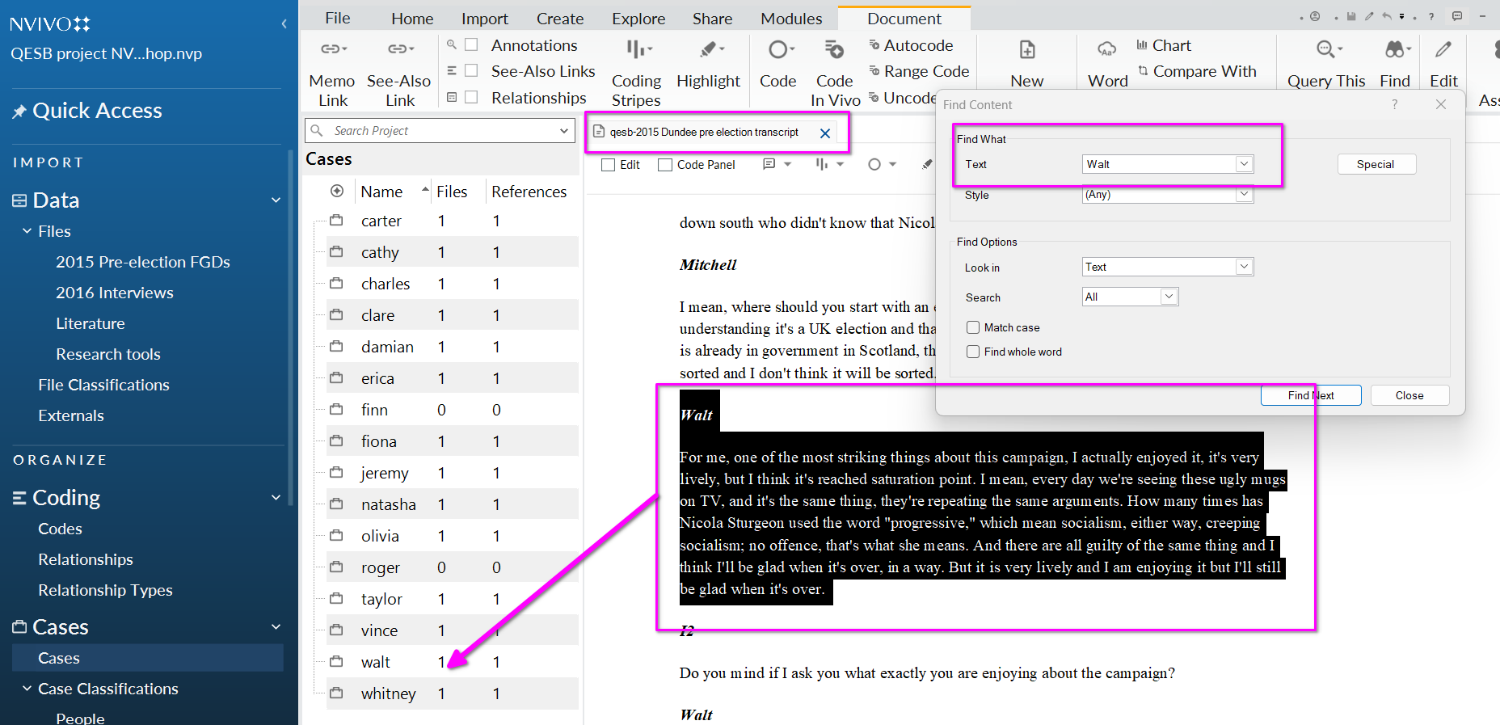Open the Coding Stripes tool
The image size is (1500, 725).
pyautogui.click(x=637, y=50)
